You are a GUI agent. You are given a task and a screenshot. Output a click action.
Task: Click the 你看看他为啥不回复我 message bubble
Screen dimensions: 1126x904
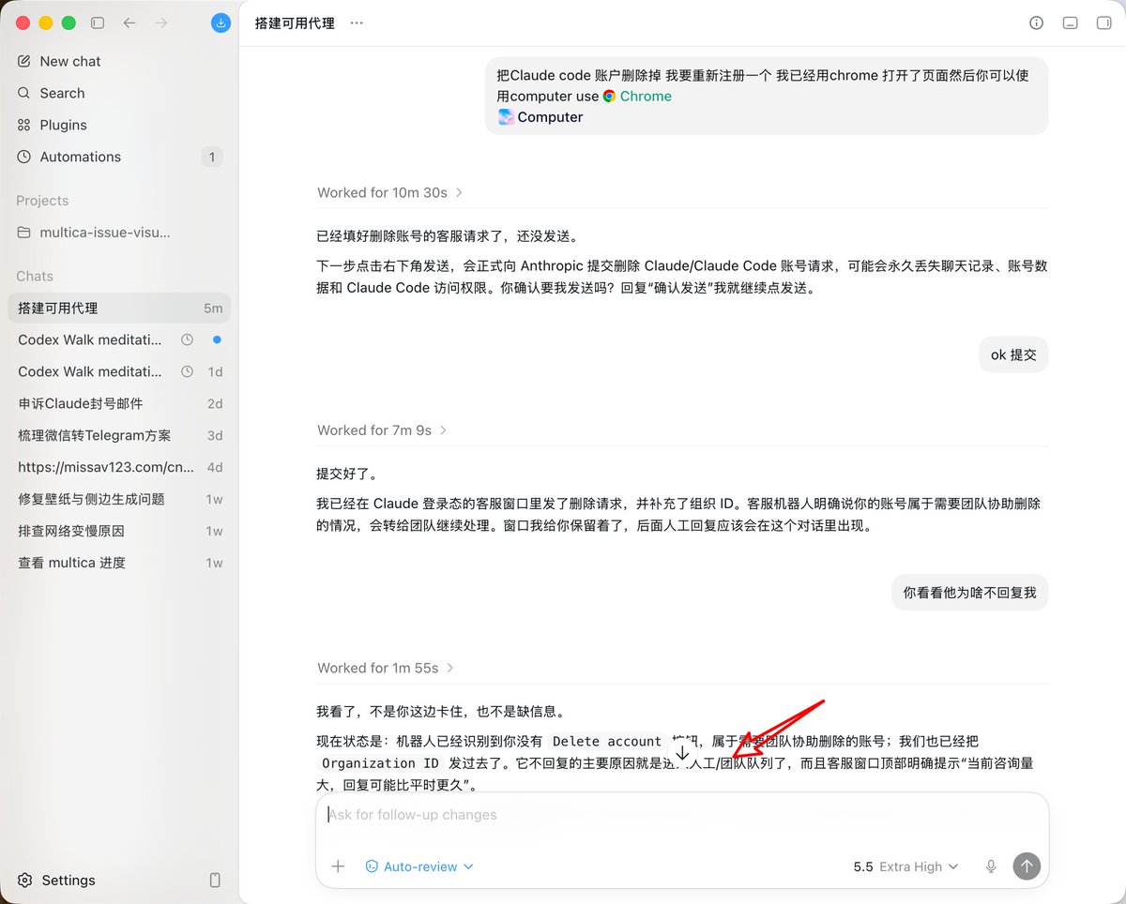click(x=970, y=593)
